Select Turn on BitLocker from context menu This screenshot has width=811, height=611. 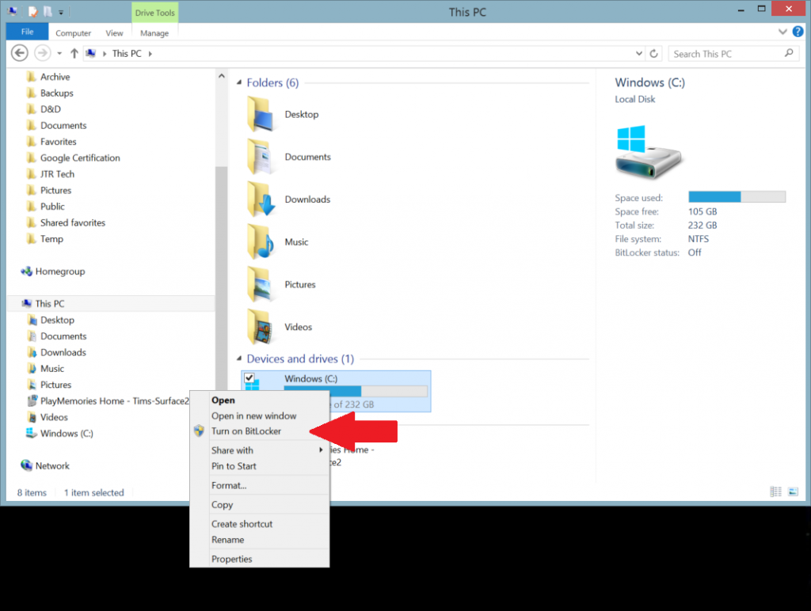246,431
